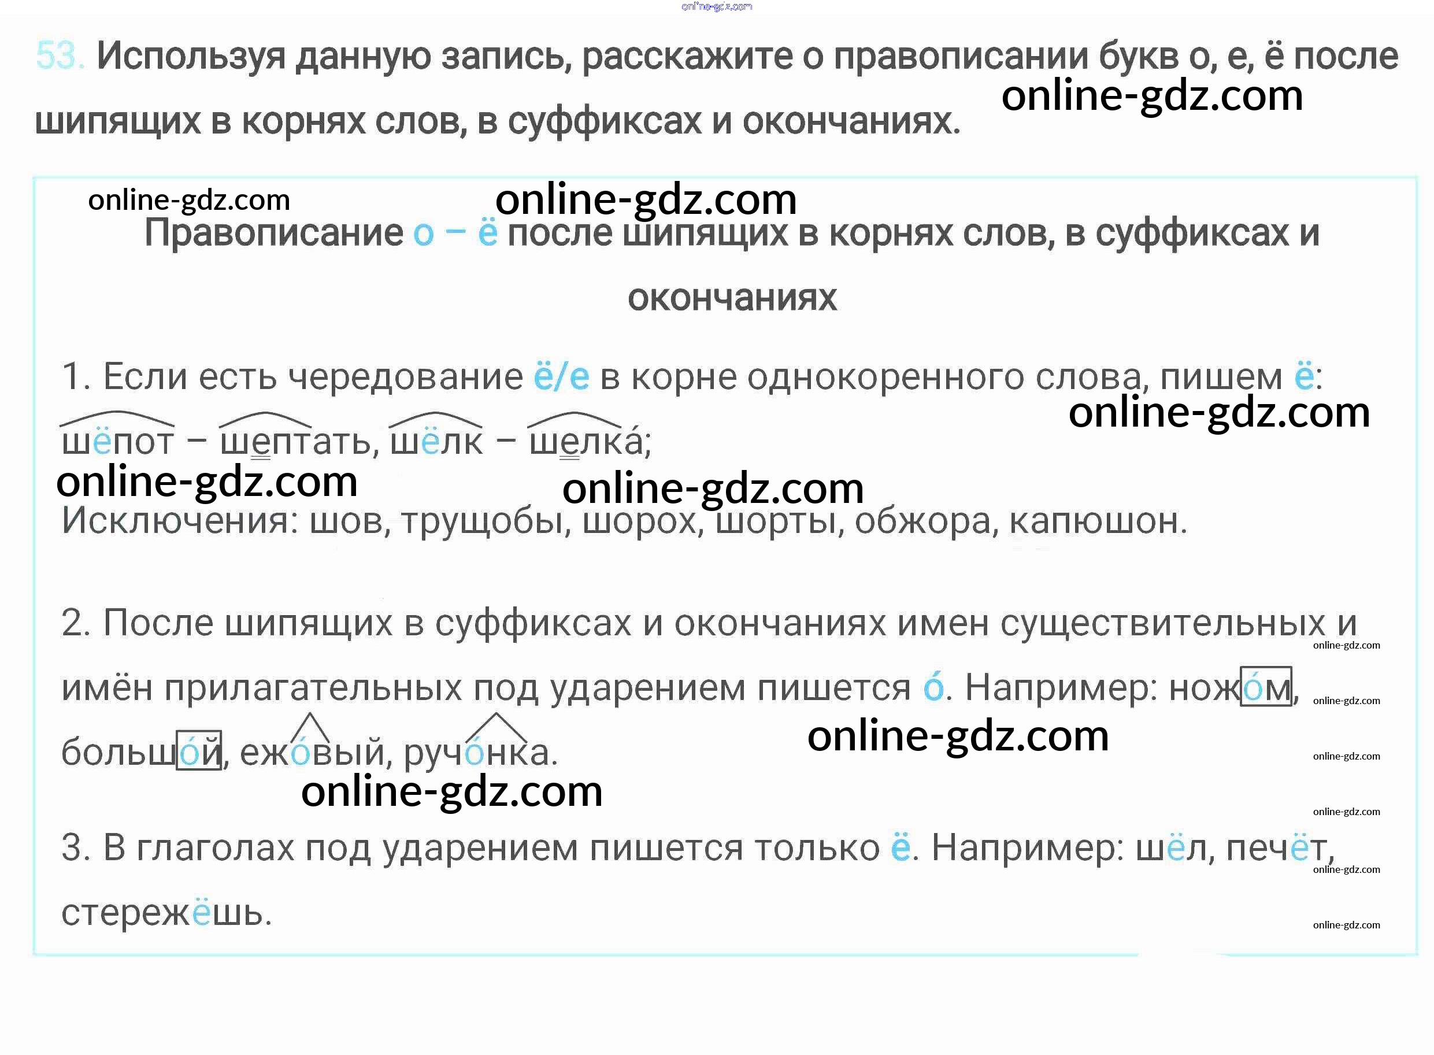Screen dimensions: 1434x1055
Task: Click the root arc over шелка
Action: pyautogui.click(x=575, y=420)
